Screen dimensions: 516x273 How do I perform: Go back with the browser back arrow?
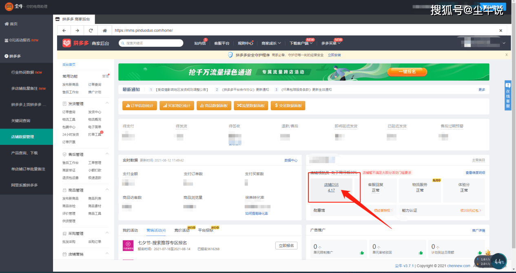[64, 31]
